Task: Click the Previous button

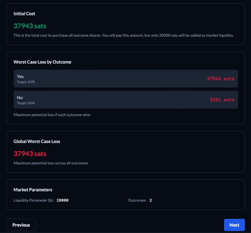Action: pyautogui.click(x=21, y=225)
